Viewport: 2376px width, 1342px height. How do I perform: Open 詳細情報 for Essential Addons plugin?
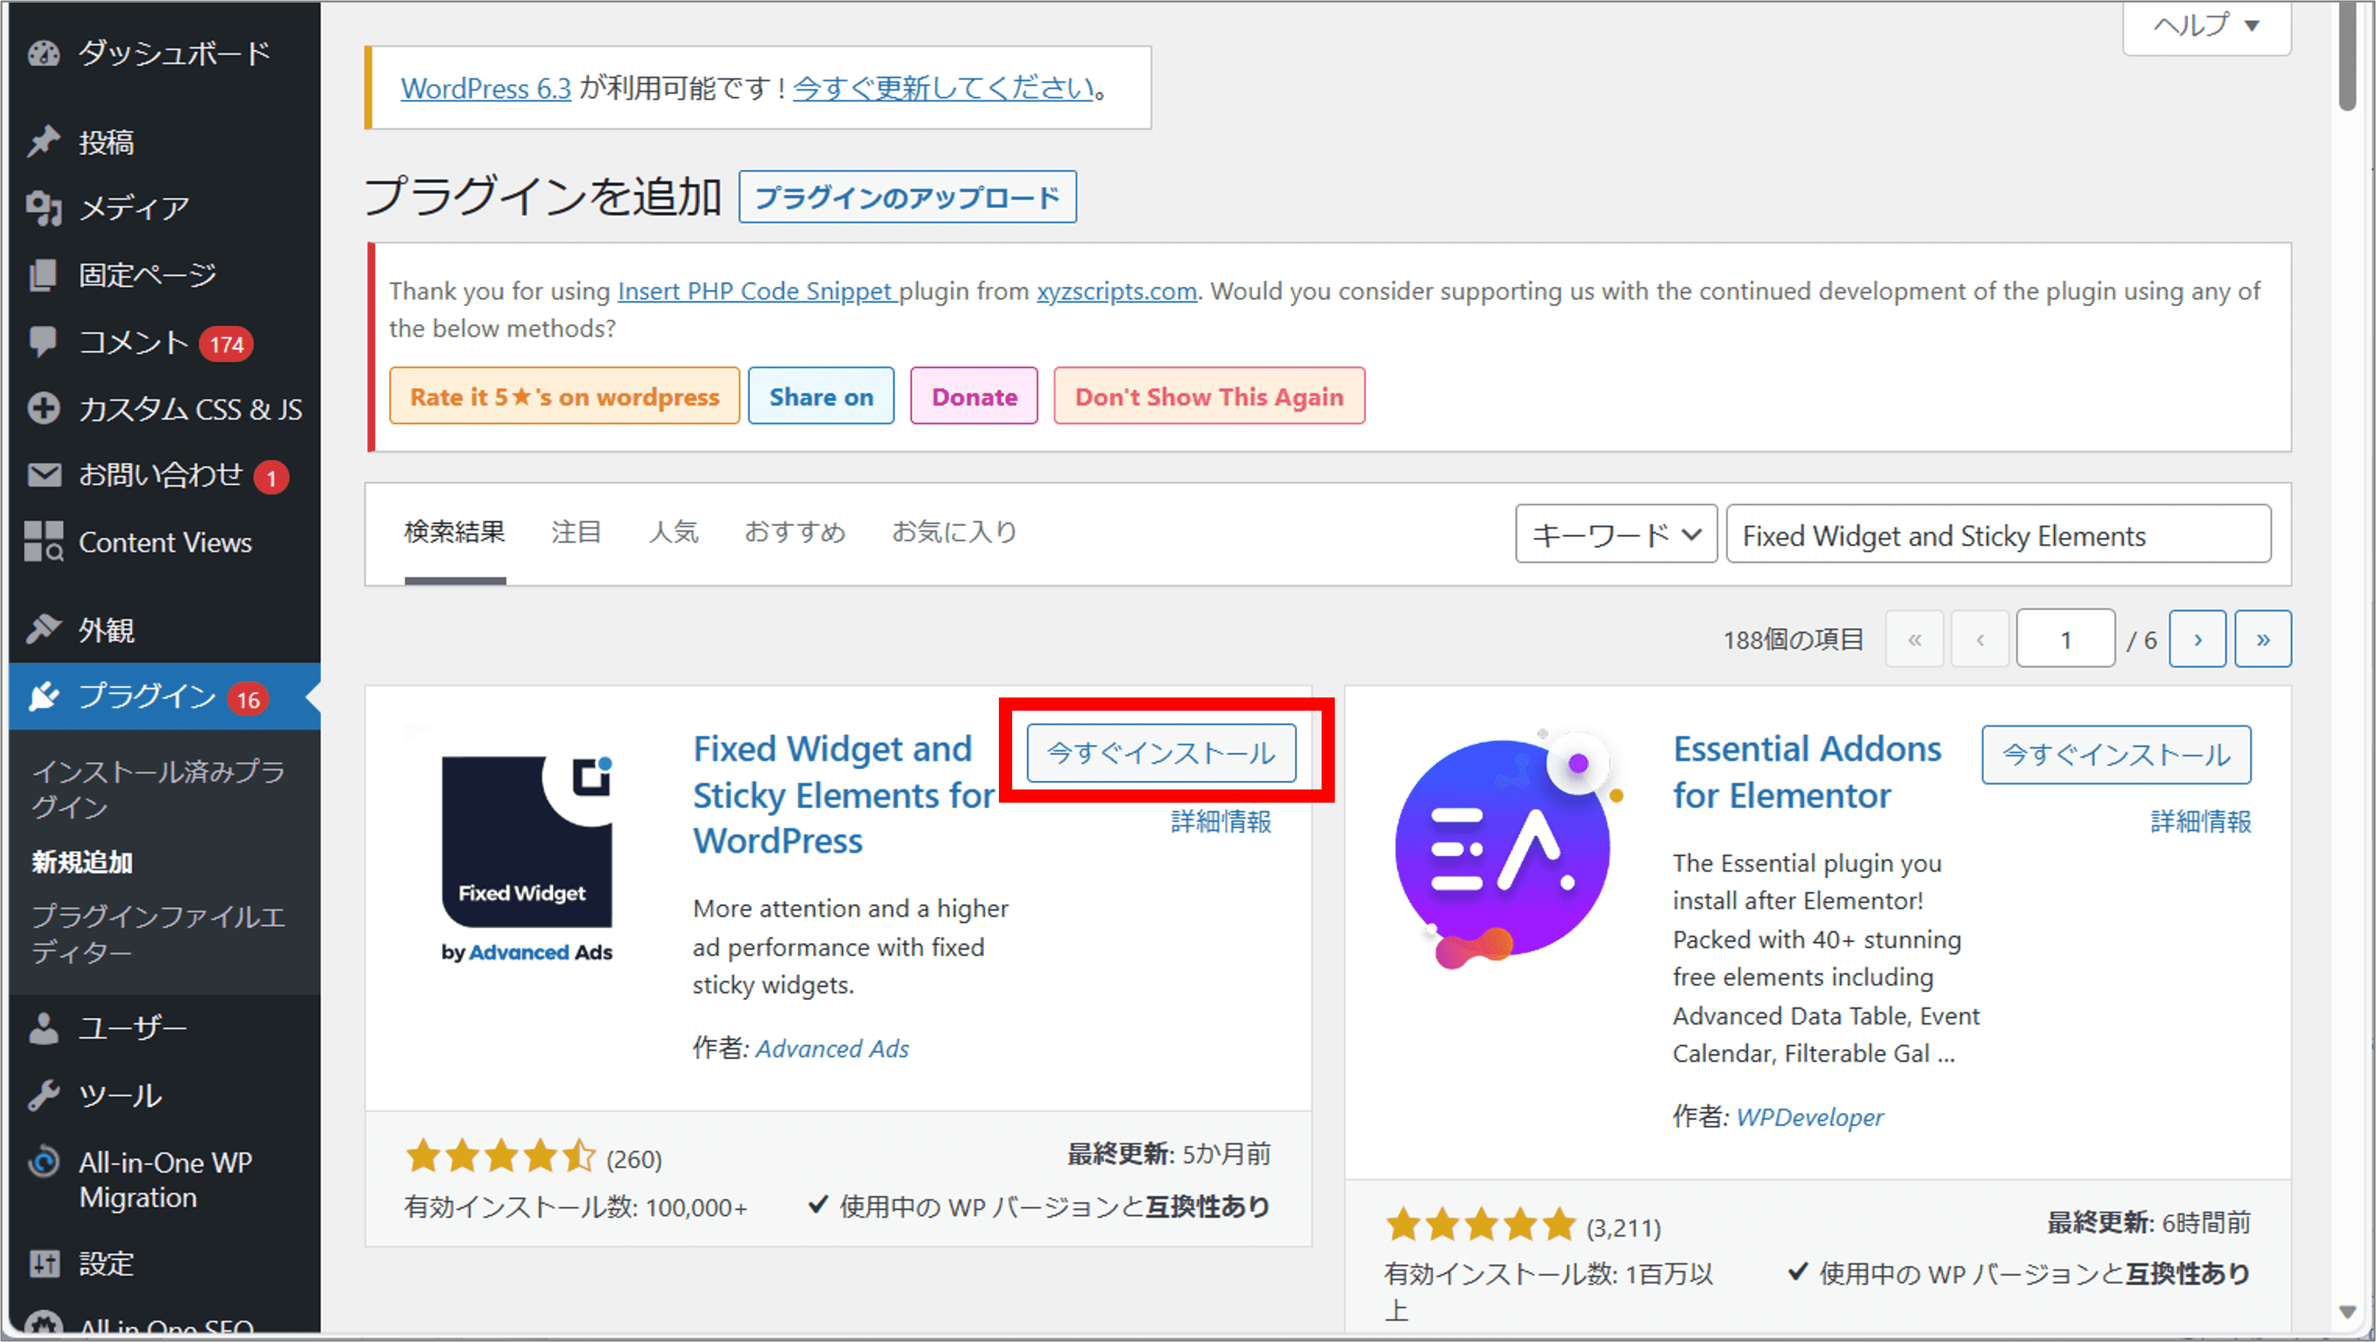pos(2201,821)
